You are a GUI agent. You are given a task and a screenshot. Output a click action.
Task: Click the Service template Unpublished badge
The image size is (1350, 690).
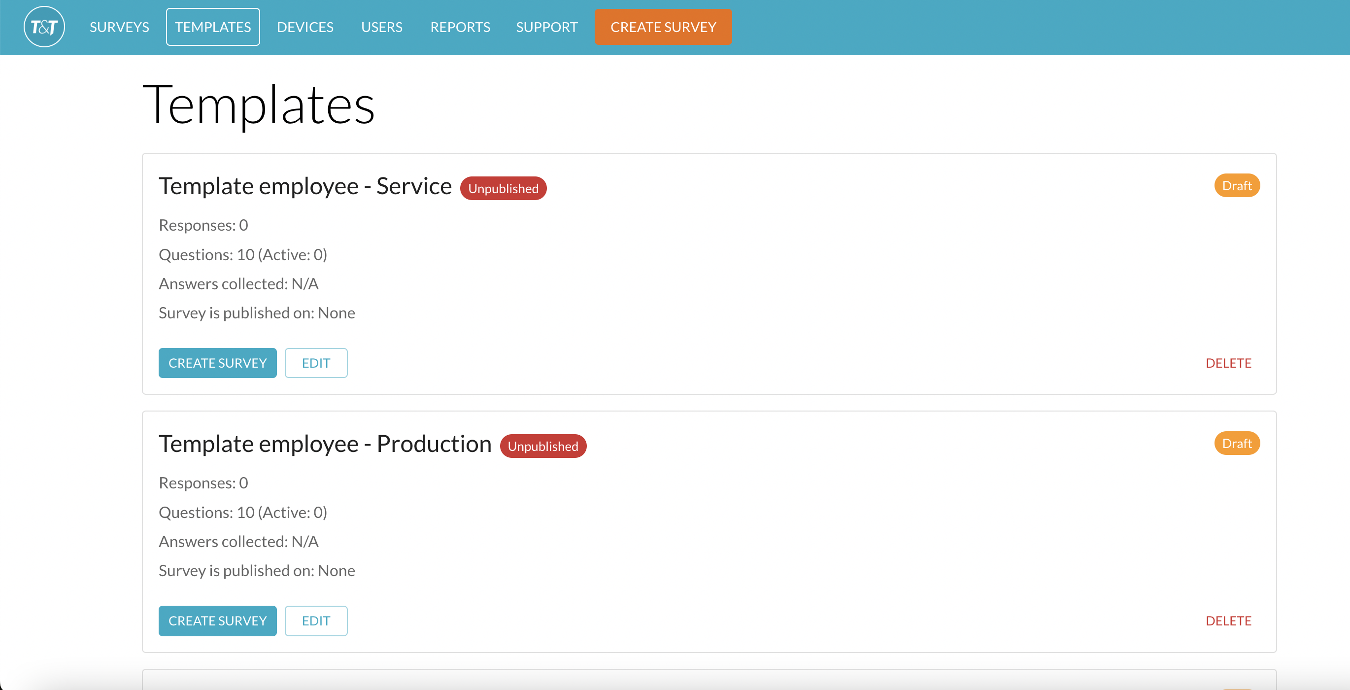(x=503, y=188)
